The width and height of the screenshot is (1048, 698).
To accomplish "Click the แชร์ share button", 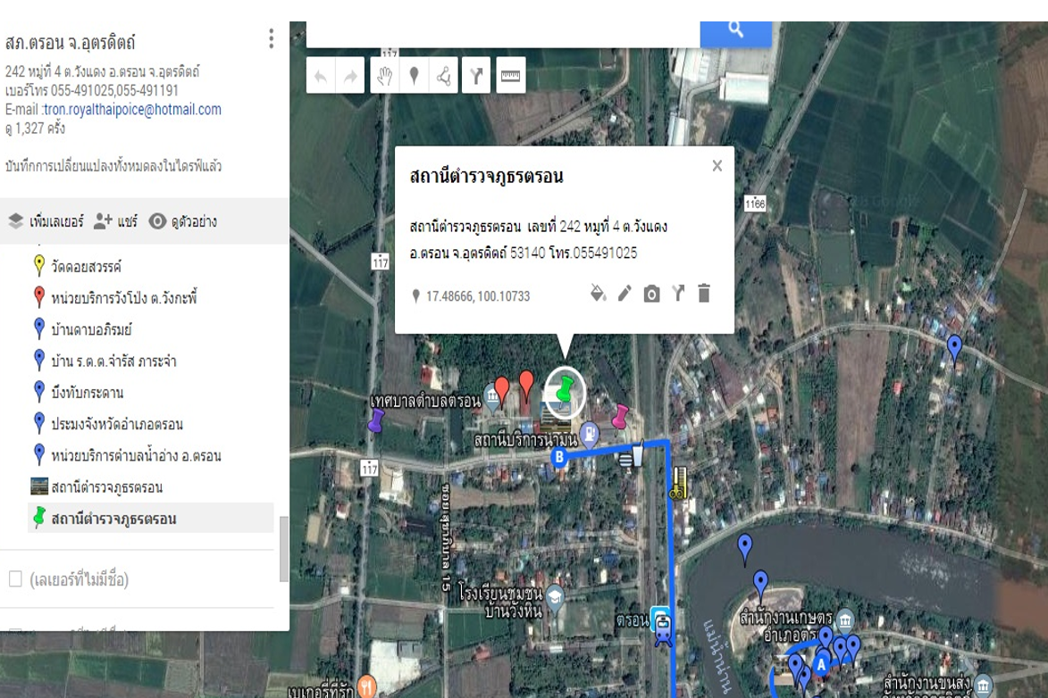I will click(116, 221).
